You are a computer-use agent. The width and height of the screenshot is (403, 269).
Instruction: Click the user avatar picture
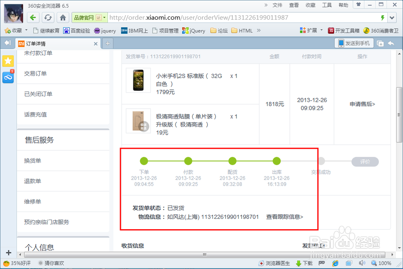[14, 13]
